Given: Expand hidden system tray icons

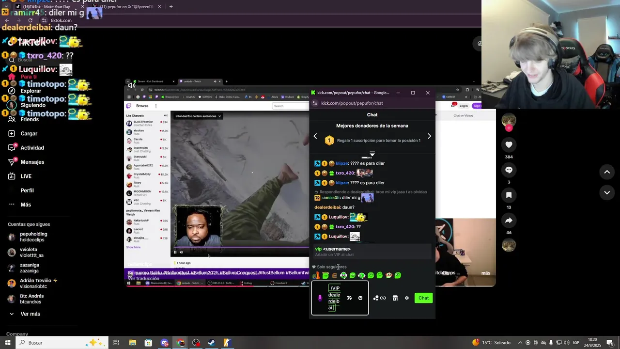Looking at the screenshot, I should pyautogui.click(x=520, y=343).
